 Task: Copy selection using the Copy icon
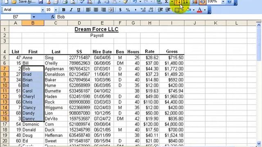[x=107, y=2]
